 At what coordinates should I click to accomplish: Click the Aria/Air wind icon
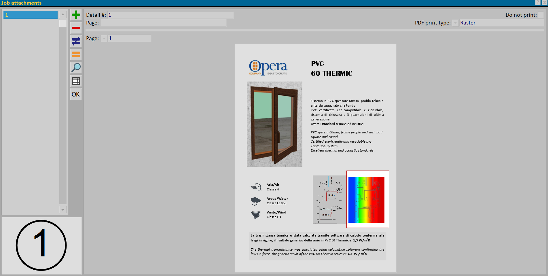[x=256, y=187]
